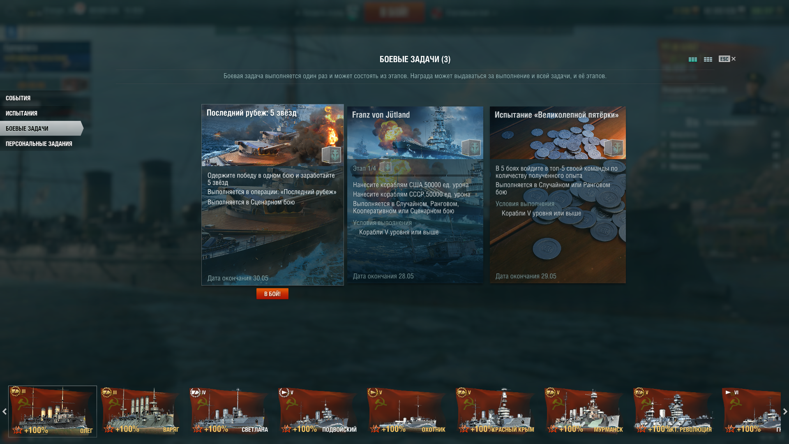Open container reward on Franz von Jütland card

[471, 148]
